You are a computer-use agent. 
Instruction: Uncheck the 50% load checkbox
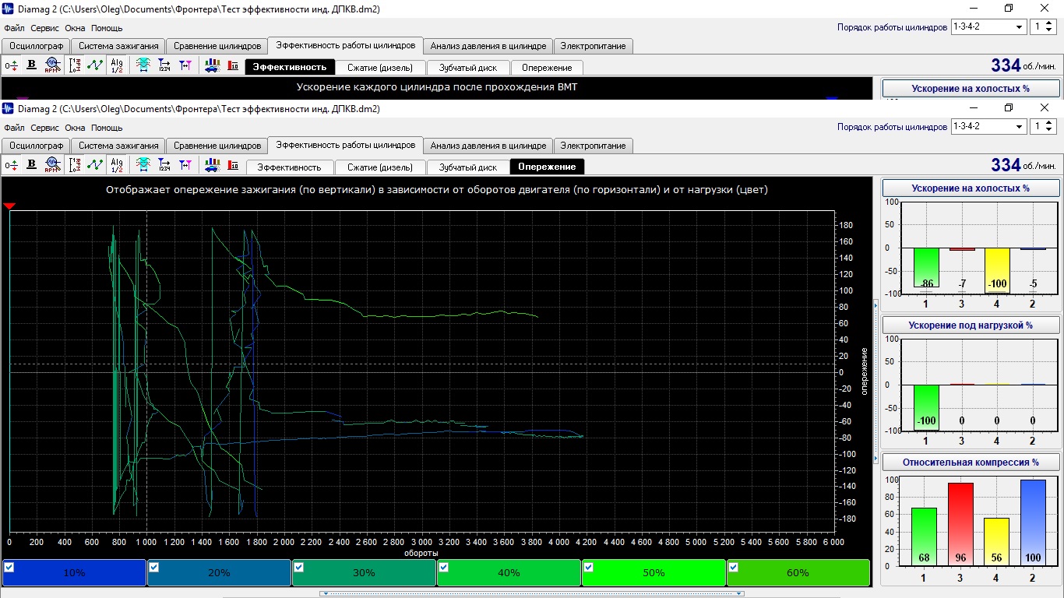coord(589,567)
